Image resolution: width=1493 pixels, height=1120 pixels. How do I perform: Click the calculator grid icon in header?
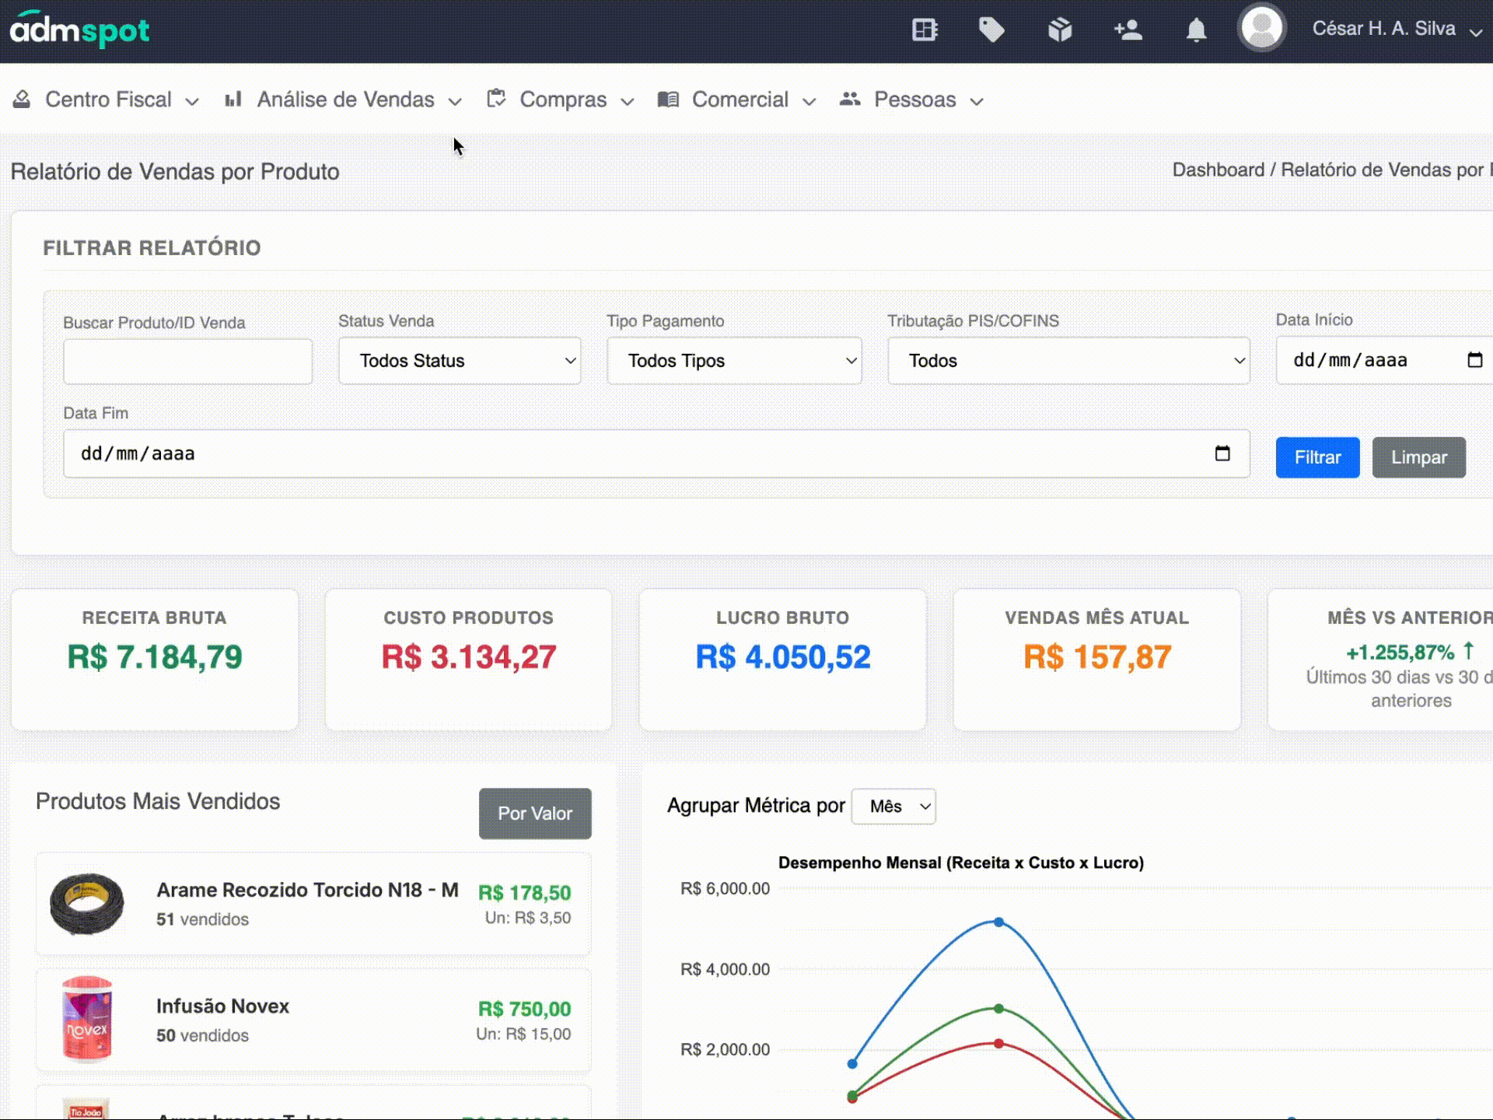click(924, 30)
